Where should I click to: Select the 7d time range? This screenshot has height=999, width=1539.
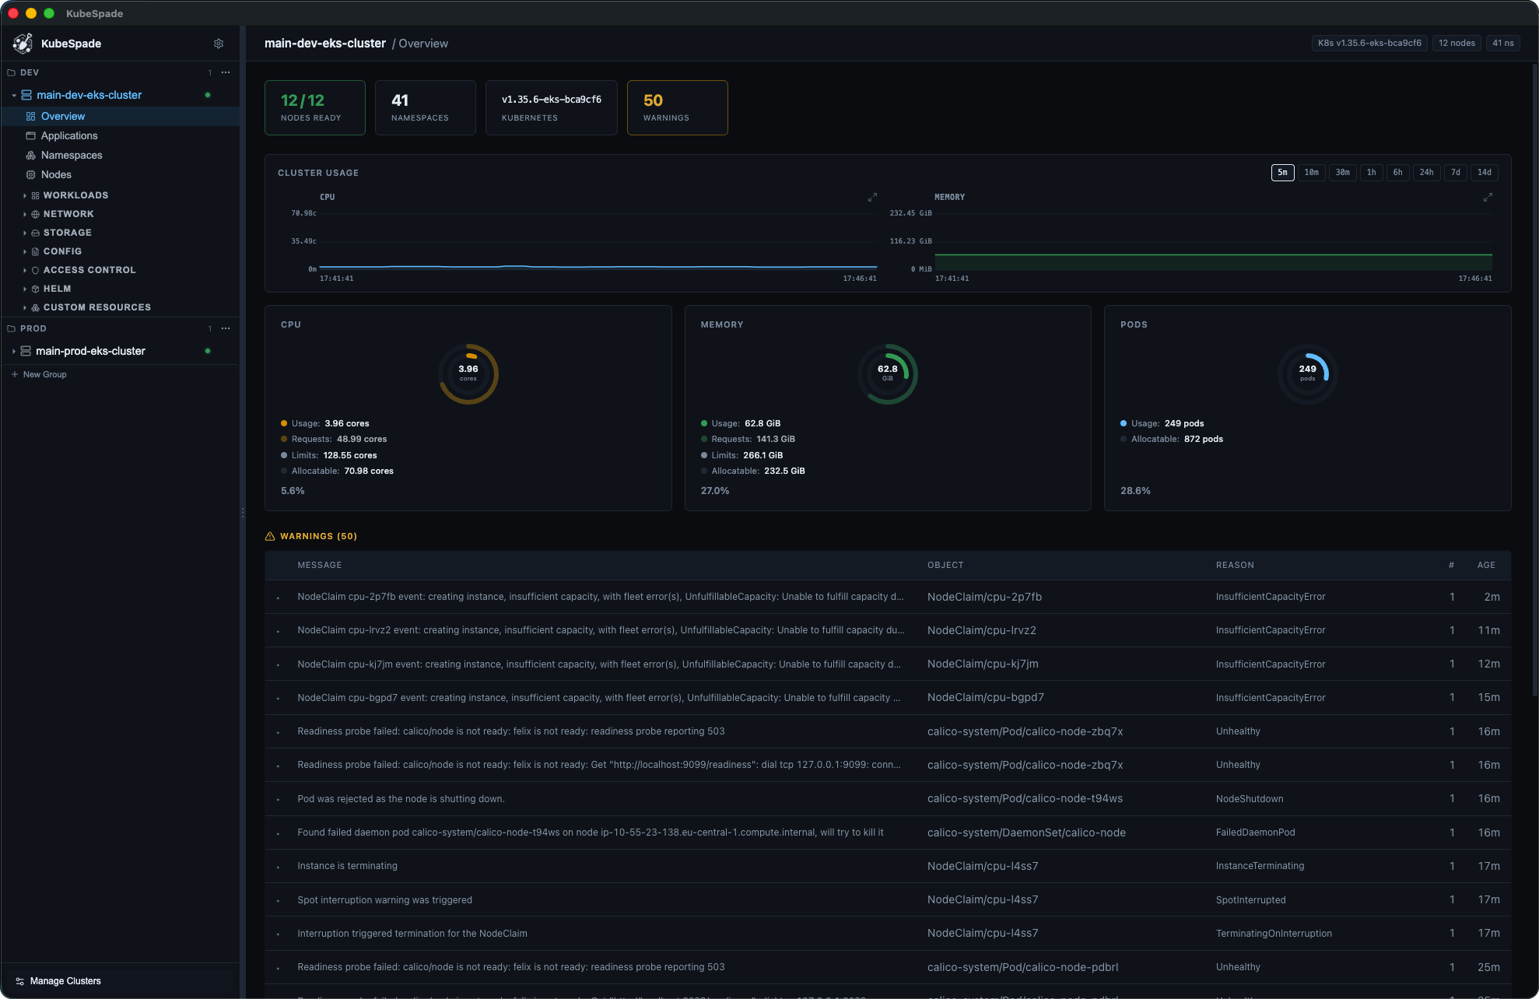tap(1456, 173)
